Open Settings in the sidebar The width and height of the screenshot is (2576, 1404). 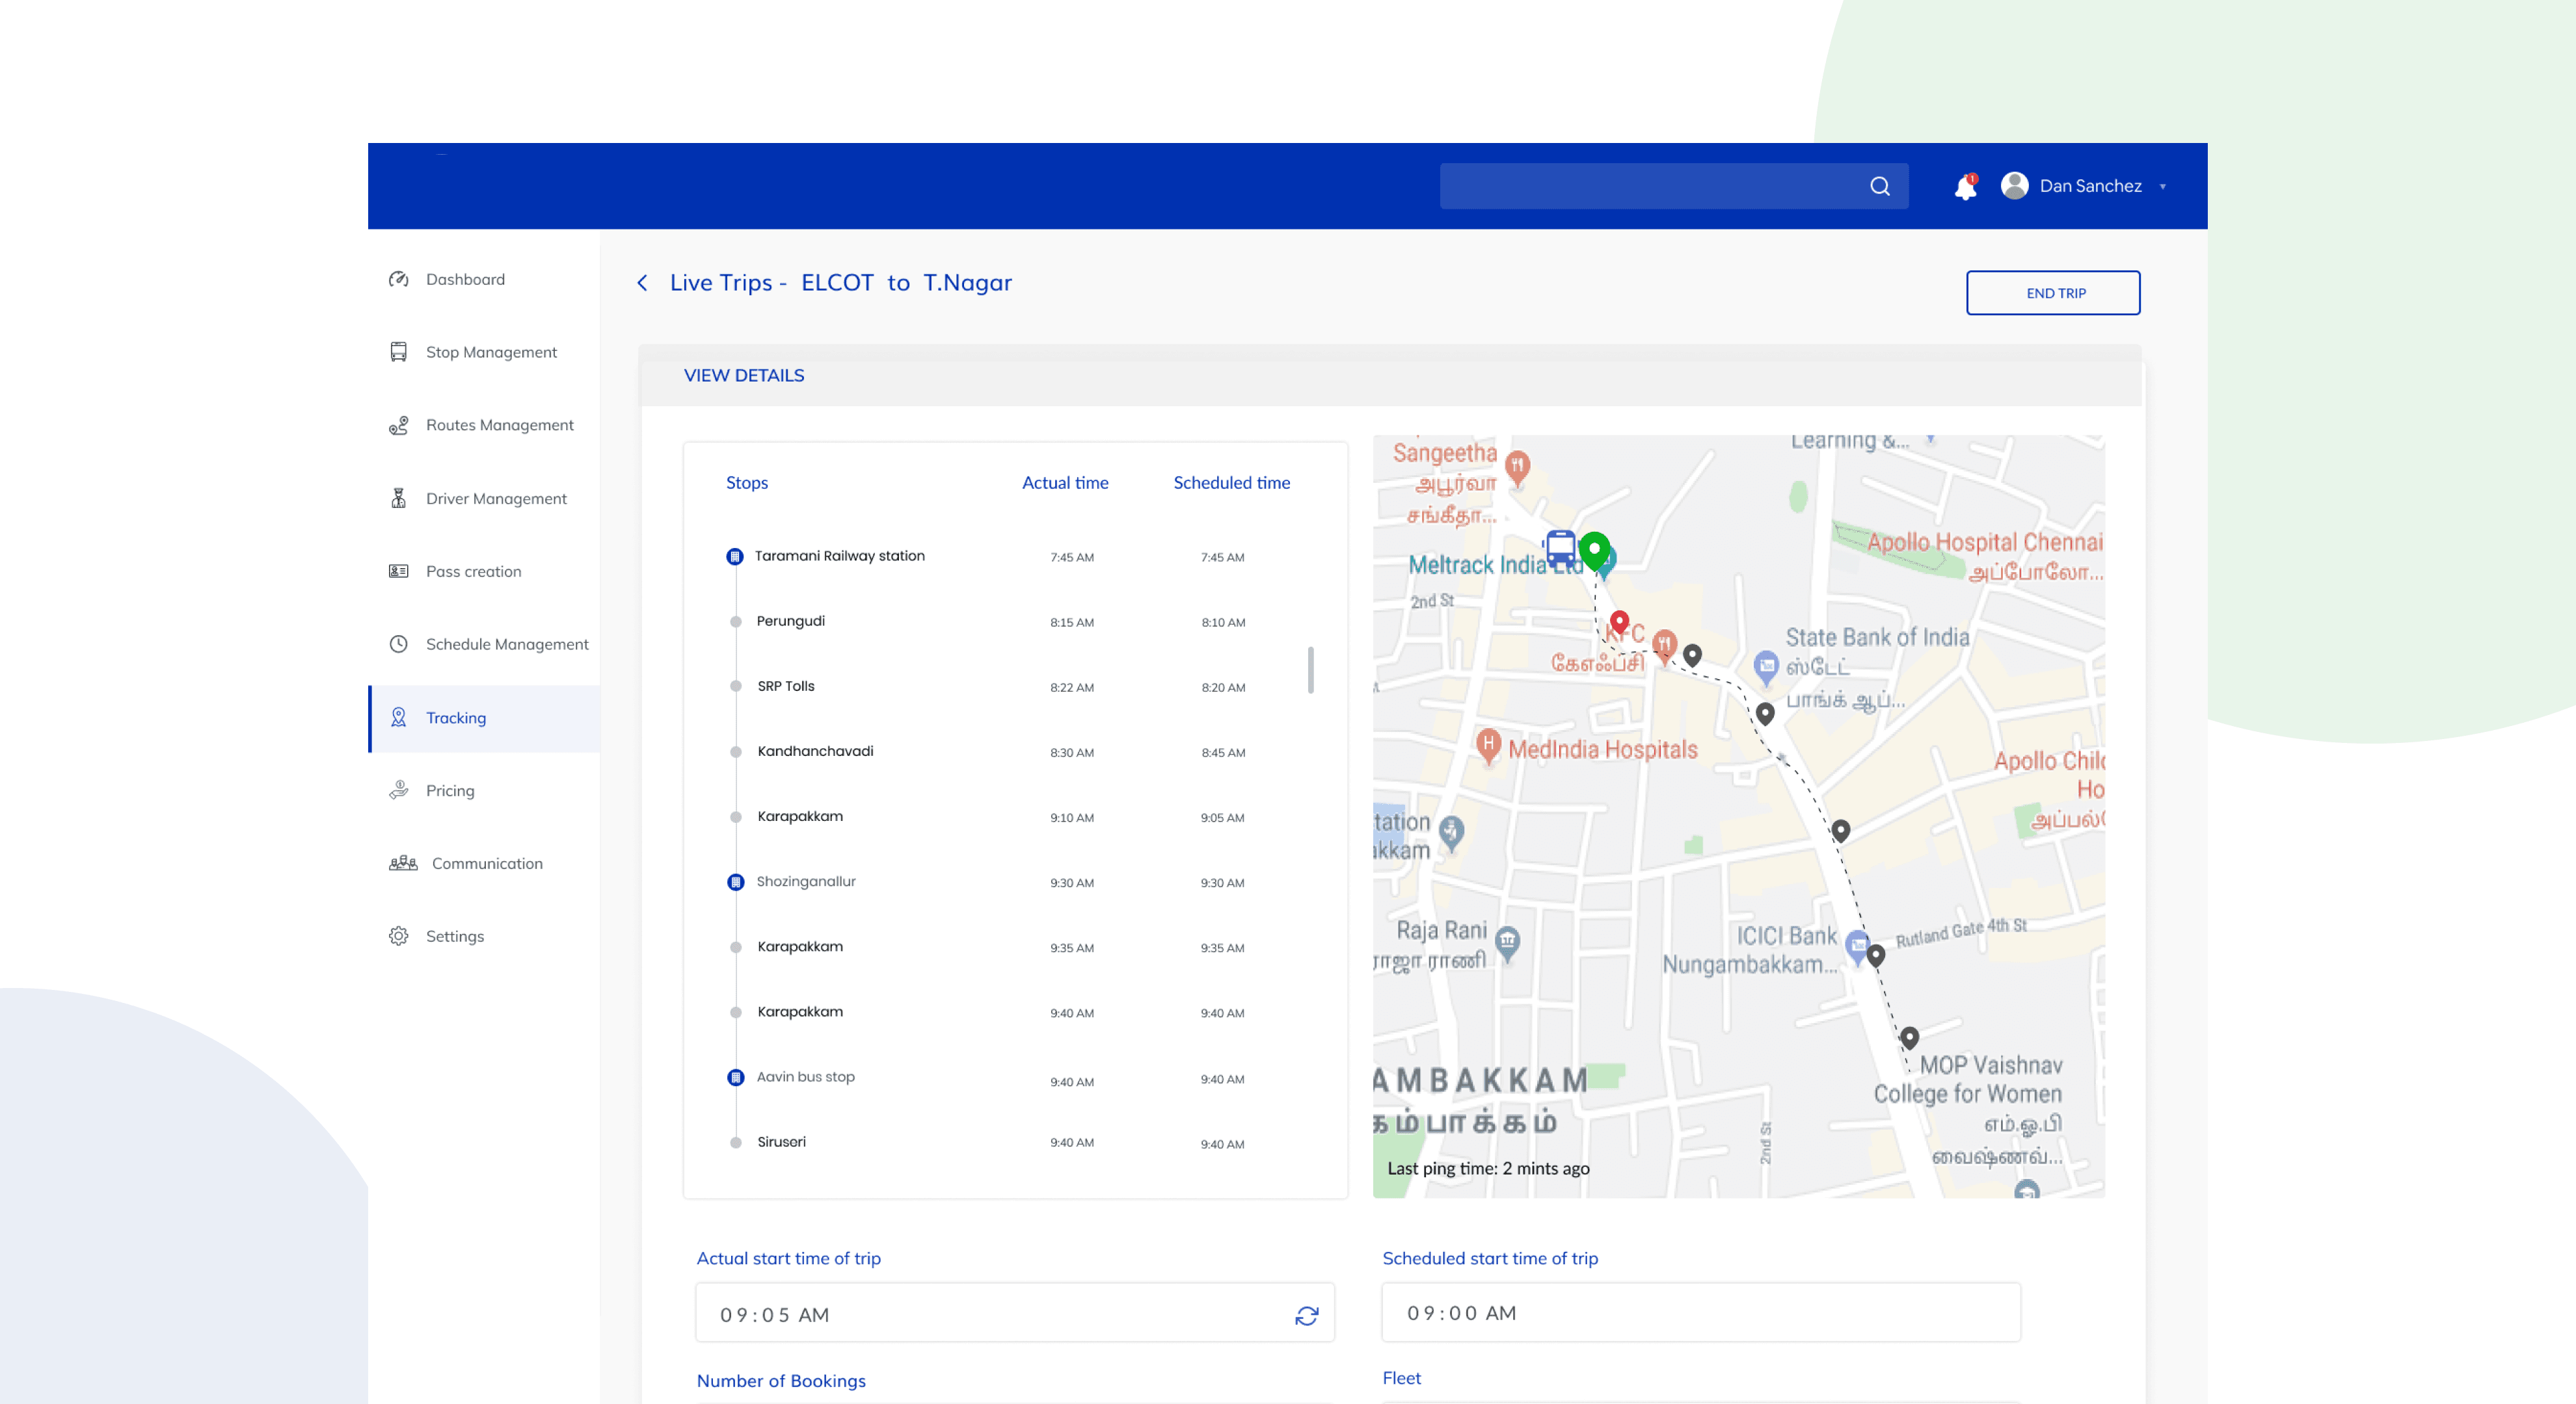(484, 937)
